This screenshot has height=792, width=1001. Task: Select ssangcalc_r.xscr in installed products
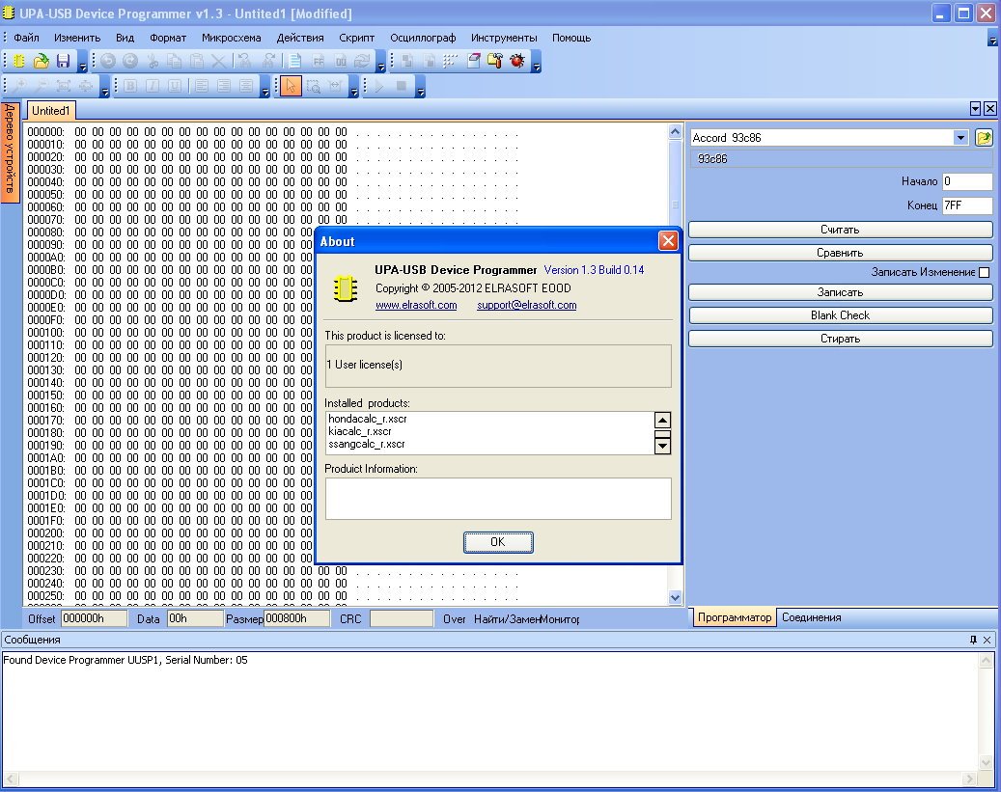tap(367, 444)
